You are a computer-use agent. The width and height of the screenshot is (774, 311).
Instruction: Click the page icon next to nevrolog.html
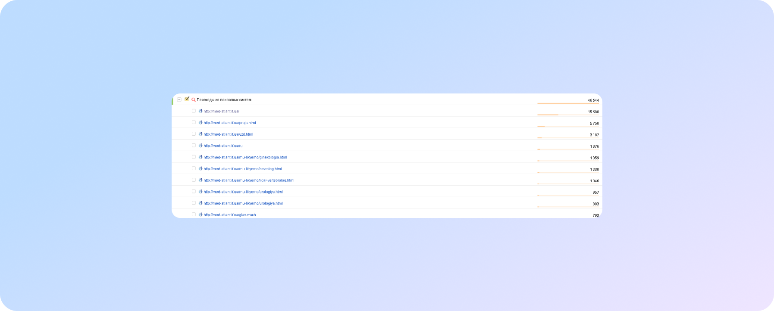[x=201, y=168]
